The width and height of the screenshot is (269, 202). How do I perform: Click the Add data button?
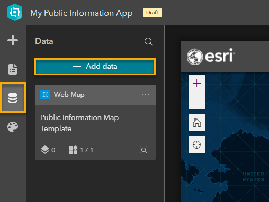(95, 67)
